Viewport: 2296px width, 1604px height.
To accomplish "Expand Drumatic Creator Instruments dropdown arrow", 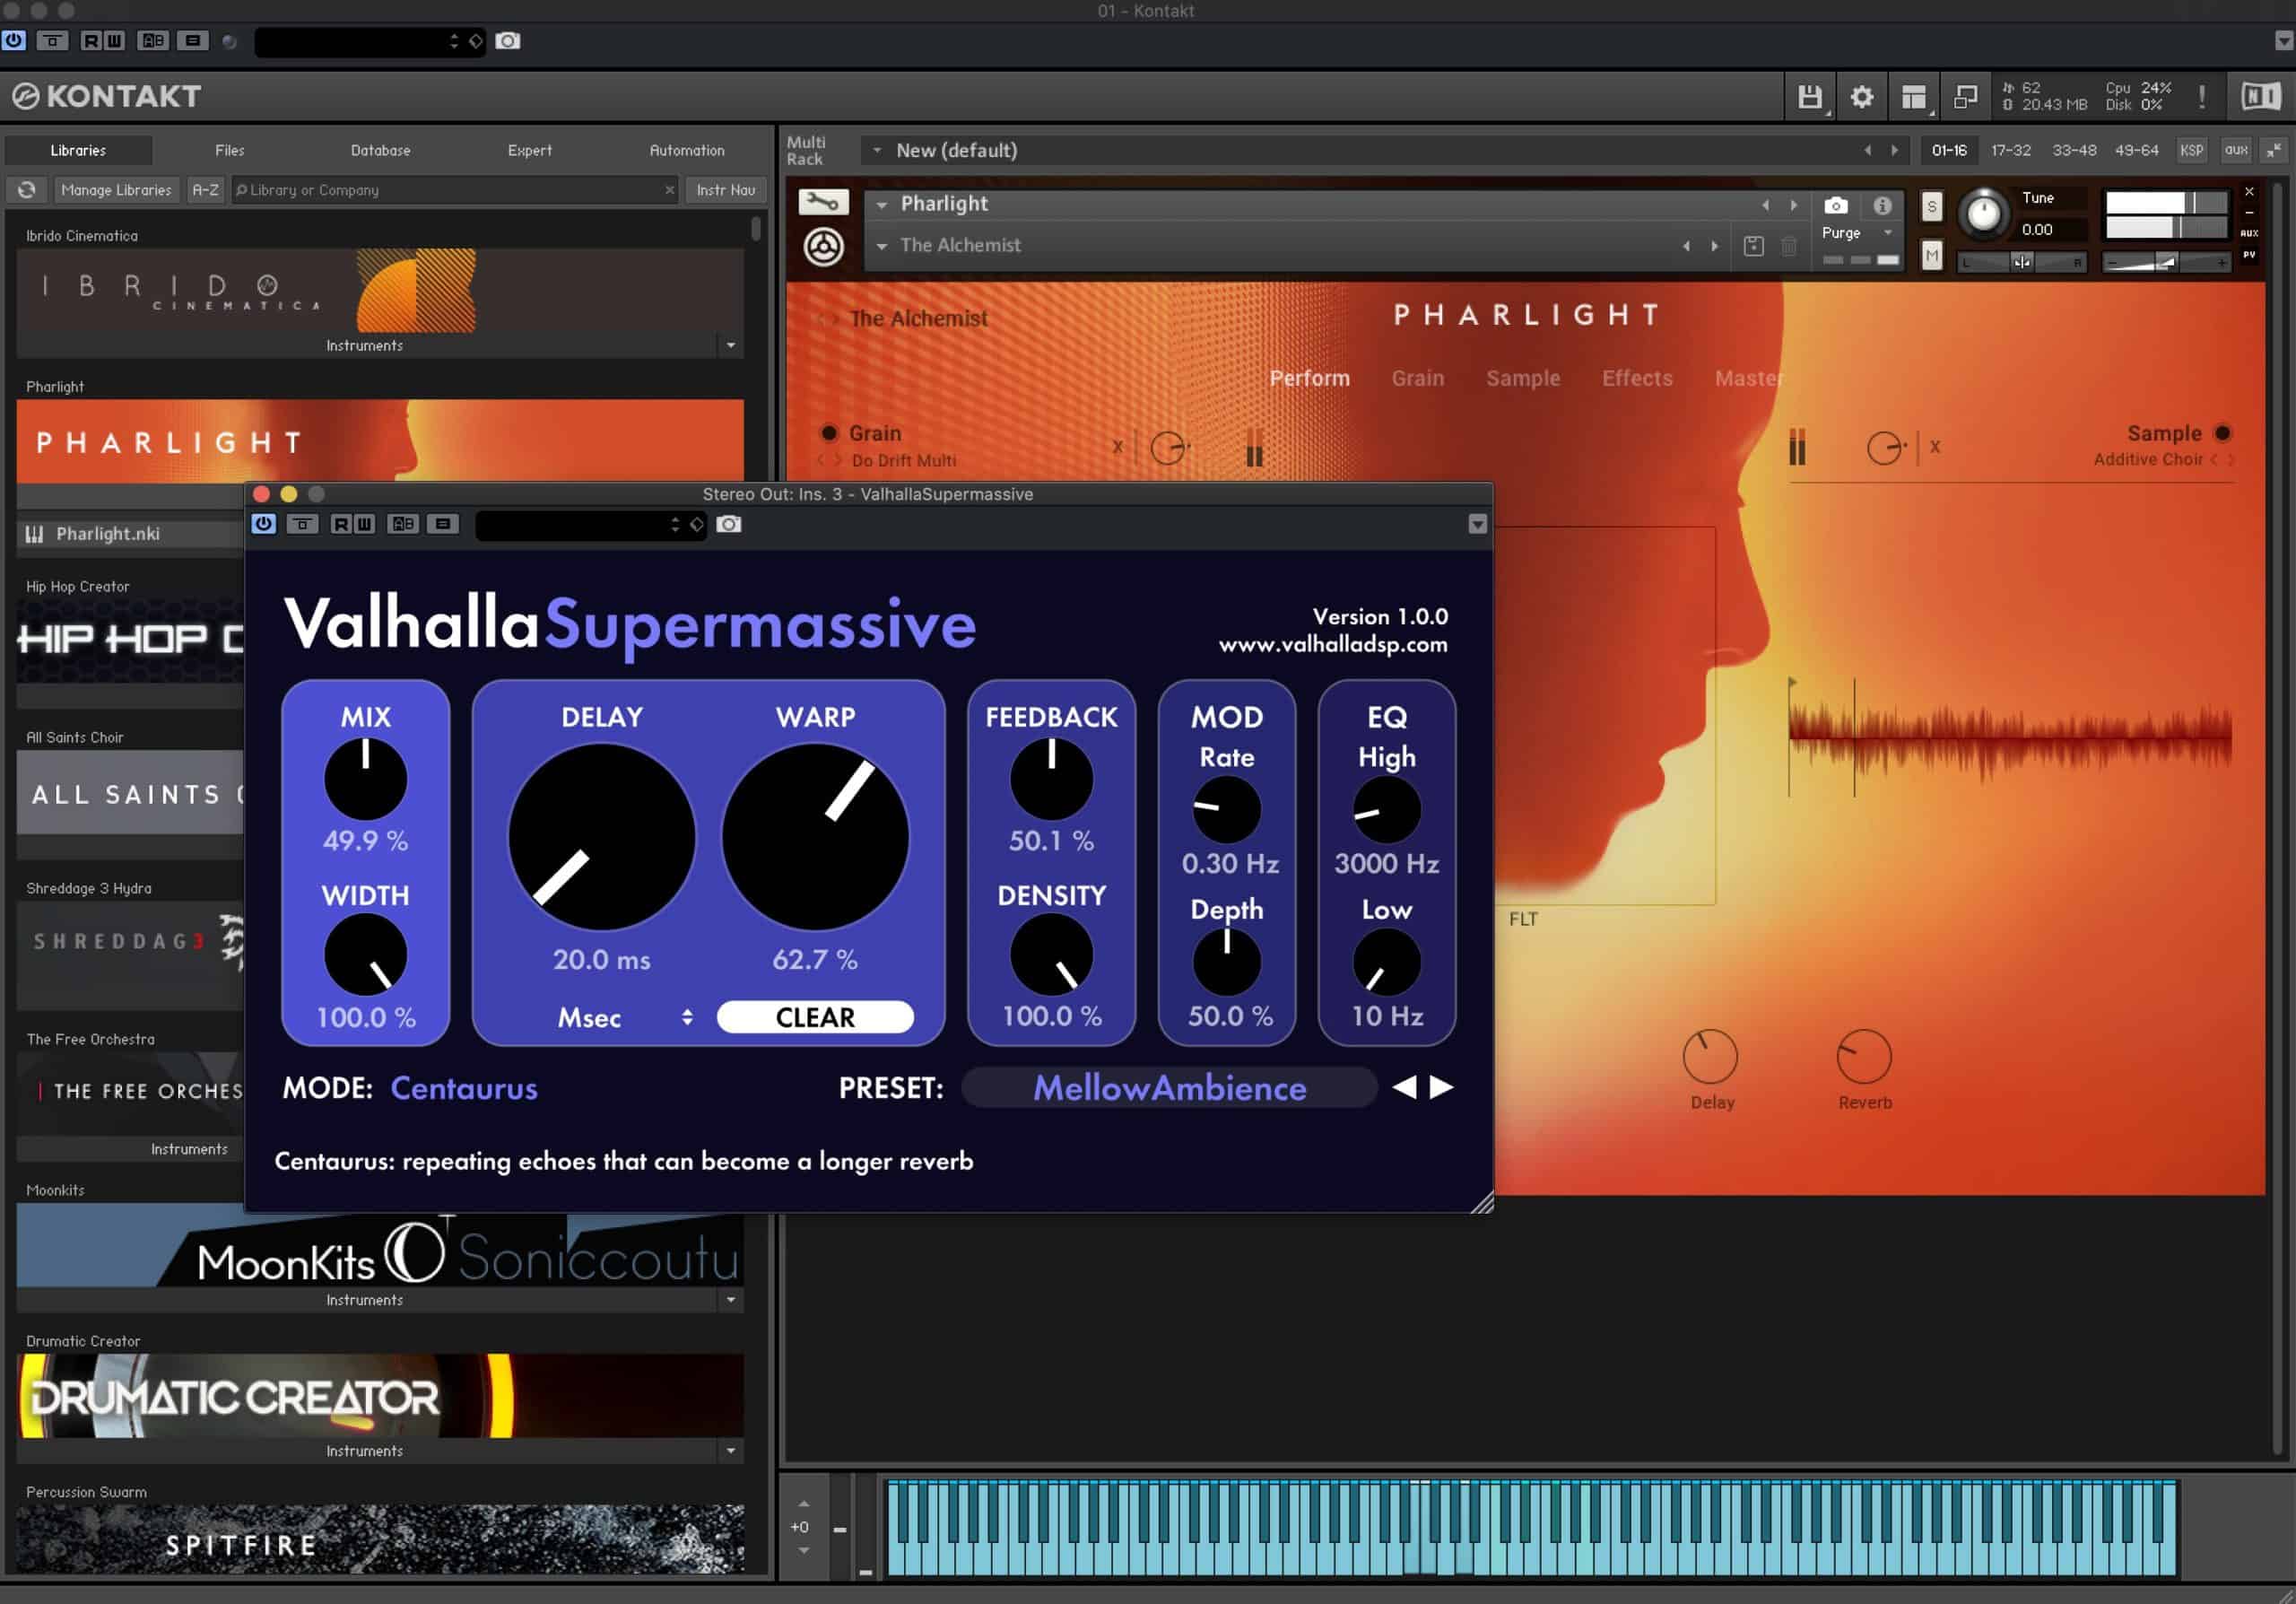I will point(731,1451).
